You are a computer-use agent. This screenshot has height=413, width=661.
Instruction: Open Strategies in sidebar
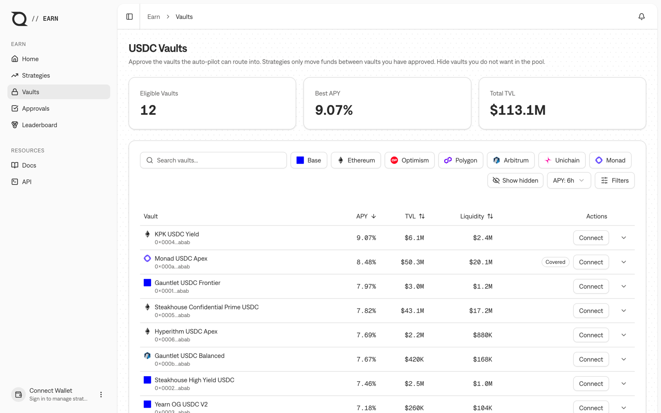59,76
